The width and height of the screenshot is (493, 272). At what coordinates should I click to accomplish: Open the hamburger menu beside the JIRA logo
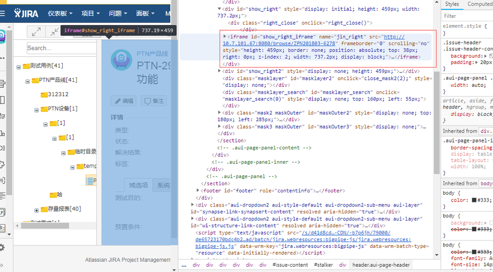click(x=2, y=13)
